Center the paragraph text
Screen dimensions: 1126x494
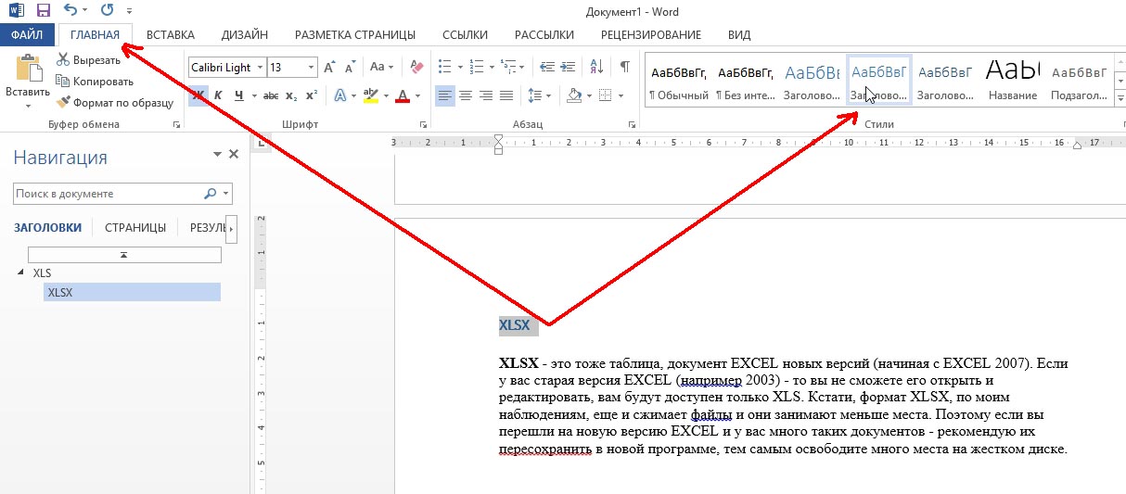pos(465,95)
